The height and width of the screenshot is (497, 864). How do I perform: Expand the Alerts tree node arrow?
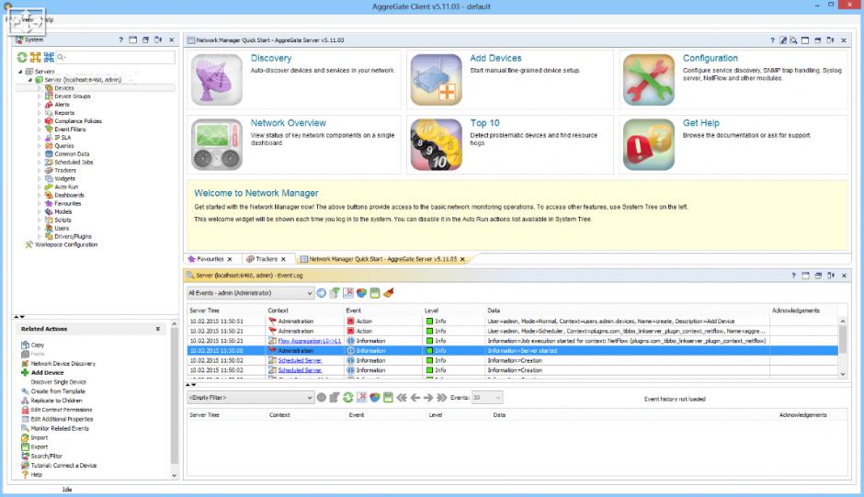point(40,105)
